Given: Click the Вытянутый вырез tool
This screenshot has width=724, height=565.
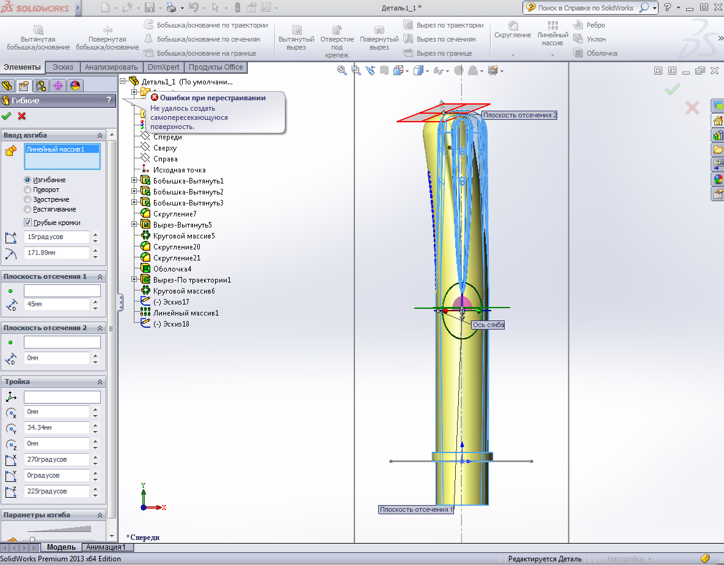Looking at the screenshot, I should [296, 30].
